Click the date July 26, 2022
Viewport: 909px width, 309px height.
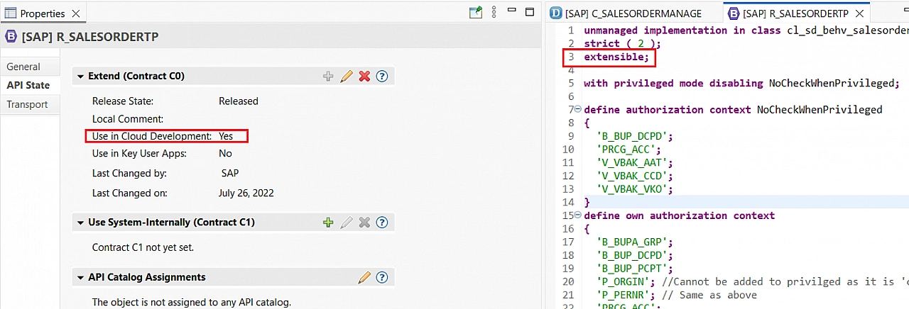246,193
